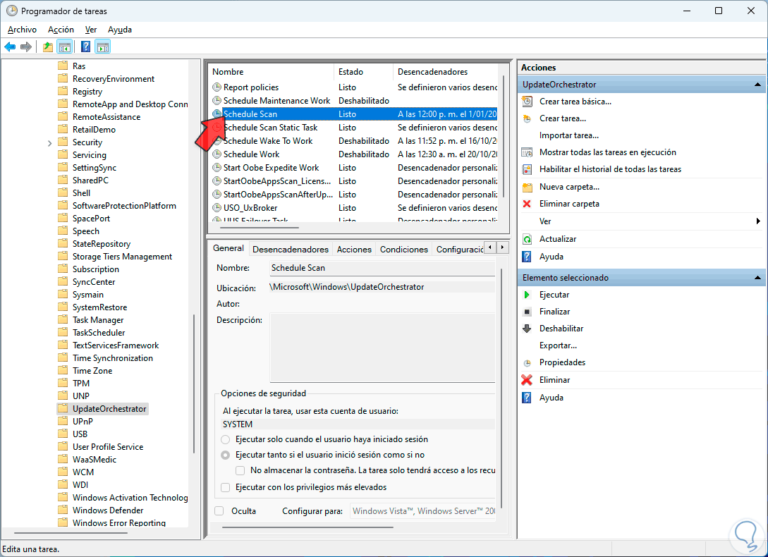Click the Help icon under Elemento seleccionado

point(527,397)
